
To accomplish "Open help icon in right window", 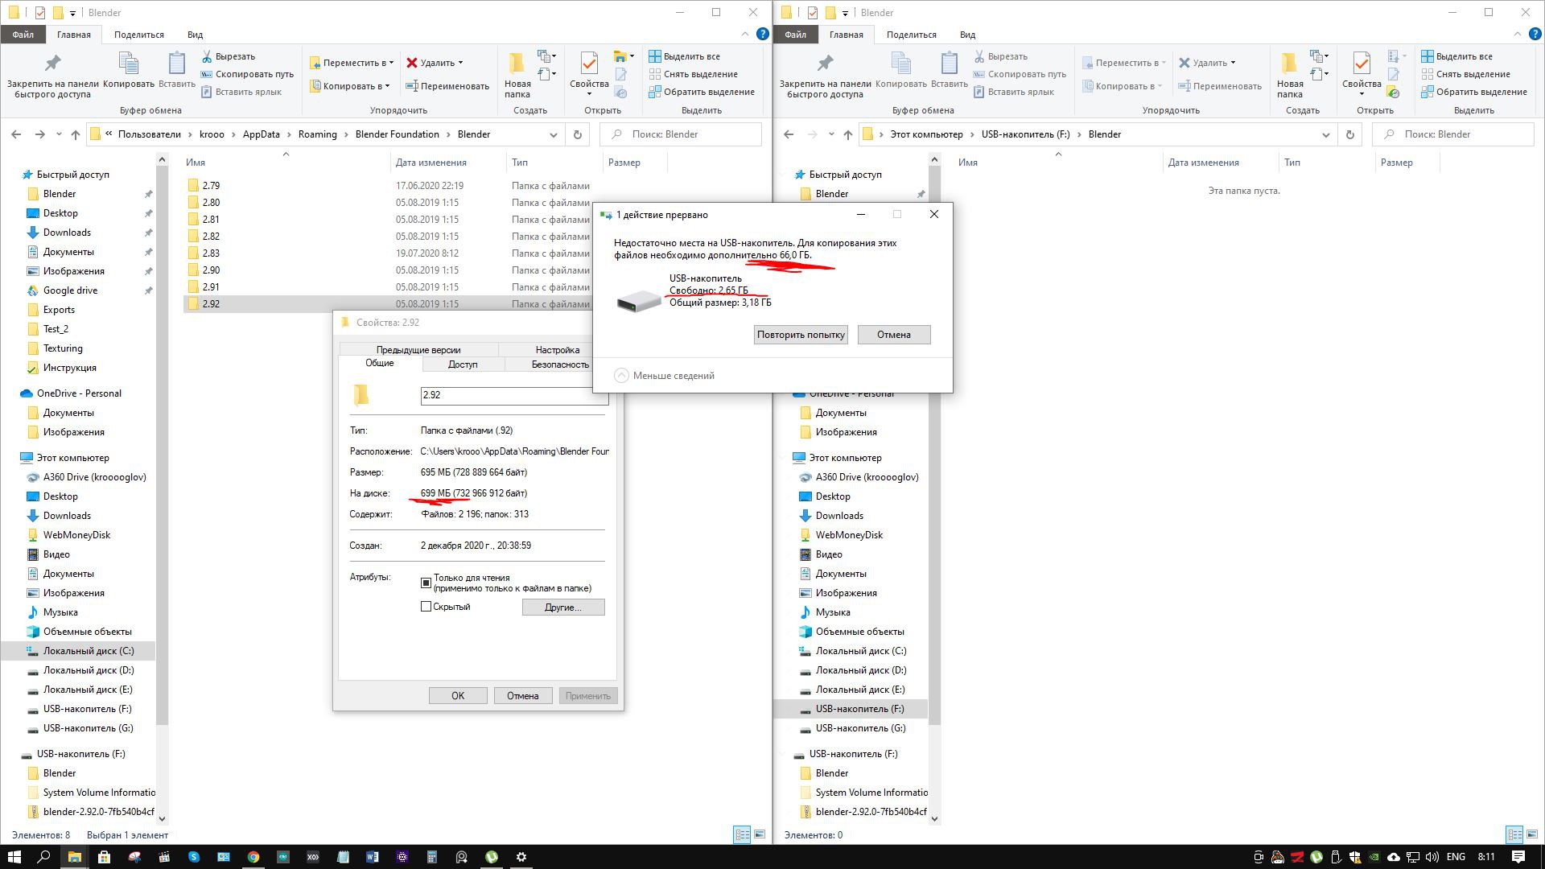I will click(1535, 35).
